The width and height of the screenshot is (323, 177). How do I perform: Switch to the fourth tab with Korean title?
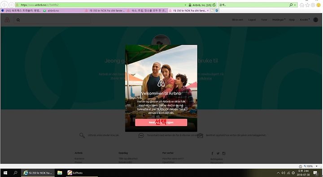[147, 10]
